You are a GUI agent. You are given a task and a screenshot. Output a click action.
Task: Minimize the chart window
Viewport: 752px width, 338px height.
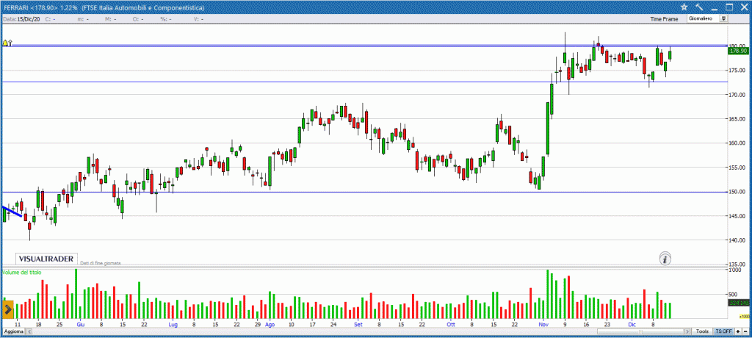pos(715,9)
